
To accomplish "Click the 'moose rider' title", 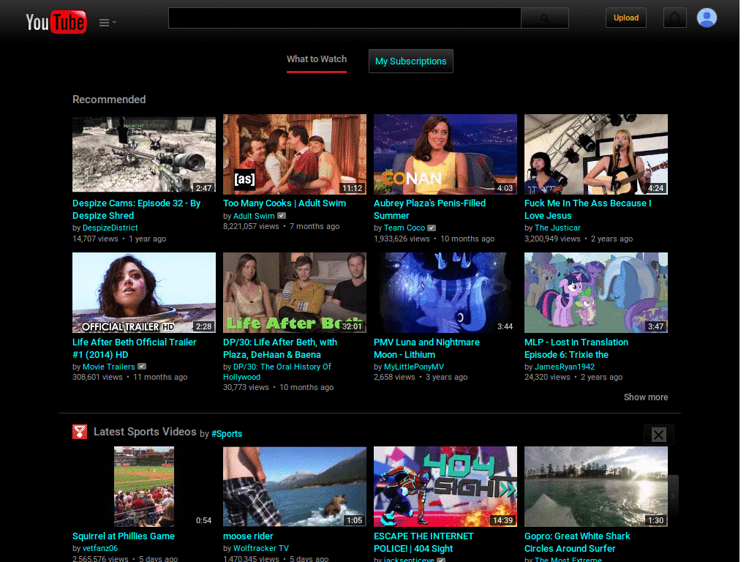I will (248, 536).
